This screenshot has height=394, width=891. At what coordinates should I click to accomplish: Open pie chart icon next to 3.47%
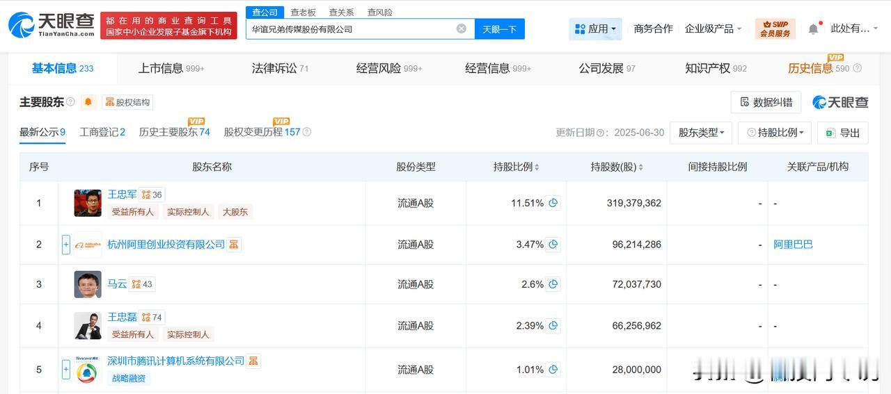553,244
